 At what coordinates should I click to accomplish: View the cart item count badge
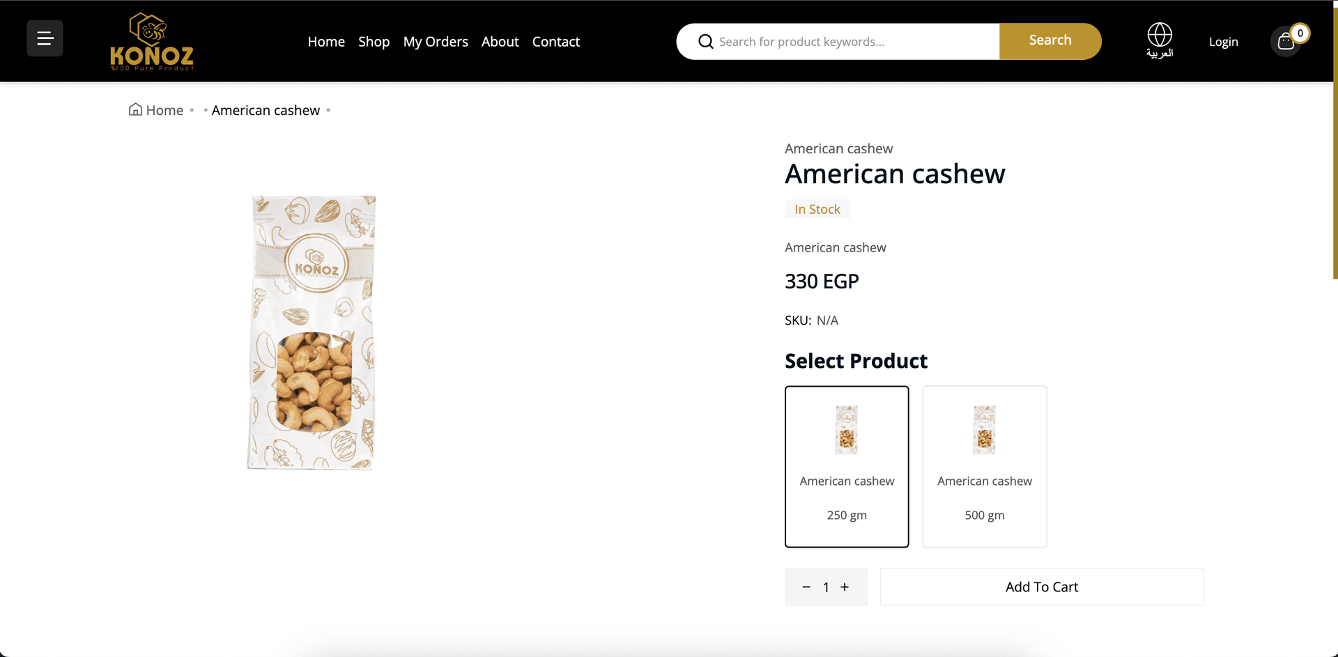[1300, 33]
